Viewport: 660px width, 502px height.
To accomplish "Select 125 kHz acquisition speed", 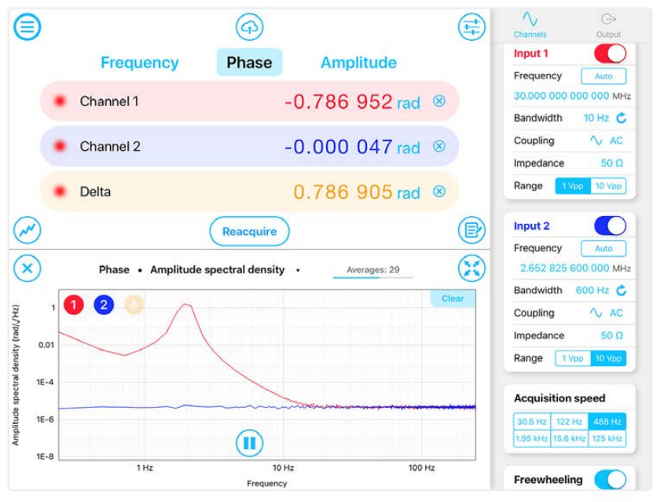I will 607,438.
